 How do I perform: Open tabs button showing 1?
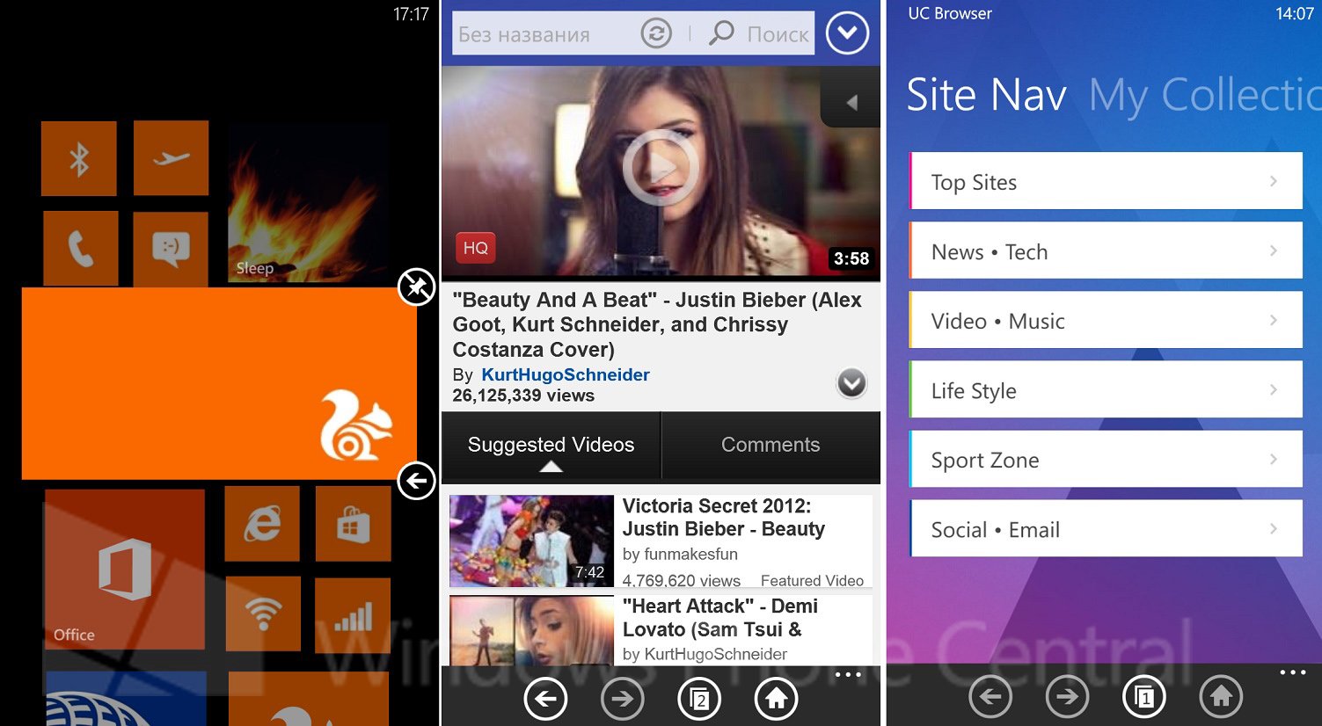coord(1144,697)
